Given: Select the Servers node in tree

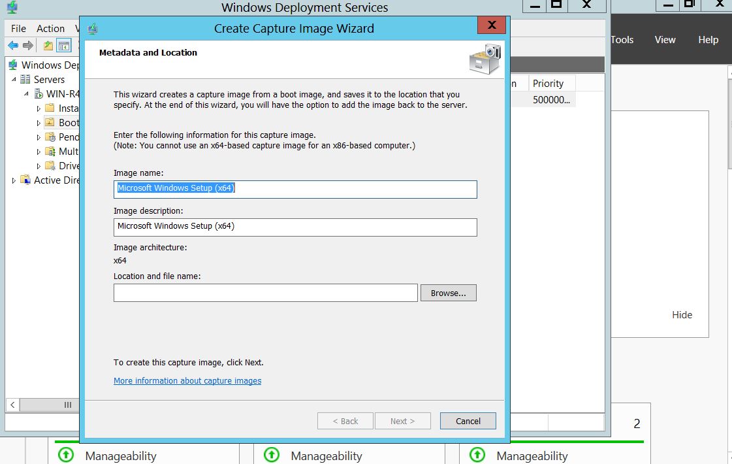Looking at the screenshot, I should (x=49, y=79).
